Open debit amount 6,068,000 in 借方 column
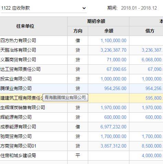 coord(152,60)
